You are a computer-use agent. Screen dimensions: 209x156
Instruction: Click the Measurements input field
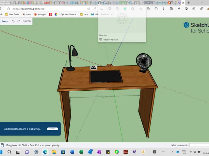[199, 145]
